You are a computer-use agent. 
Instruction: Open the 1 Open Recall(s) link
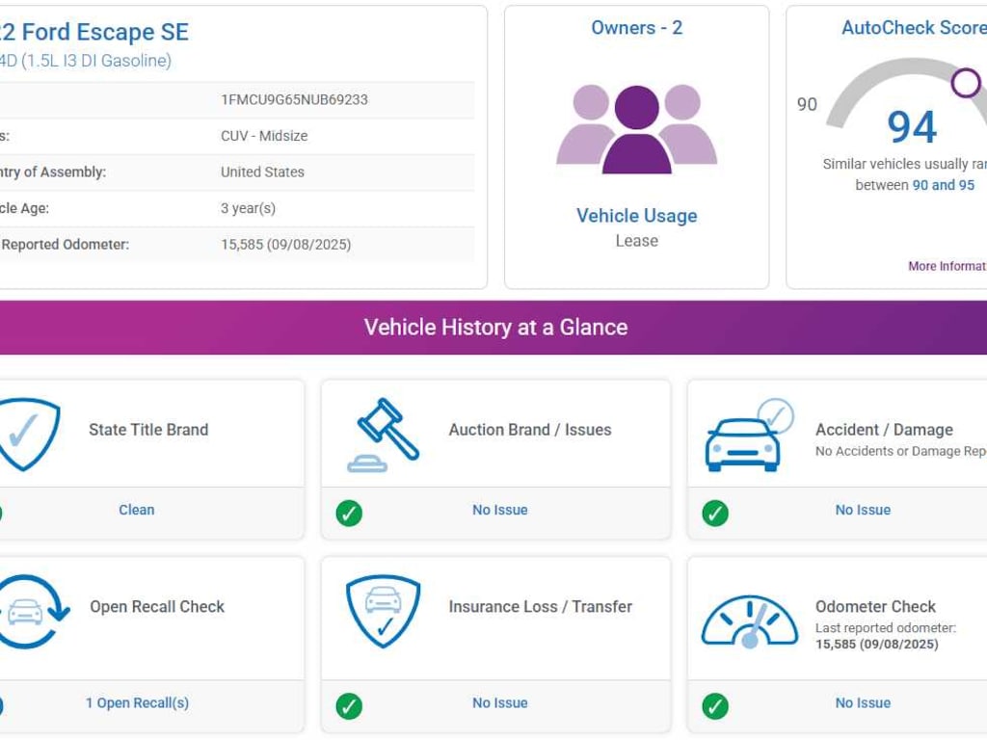pos(137,702)
